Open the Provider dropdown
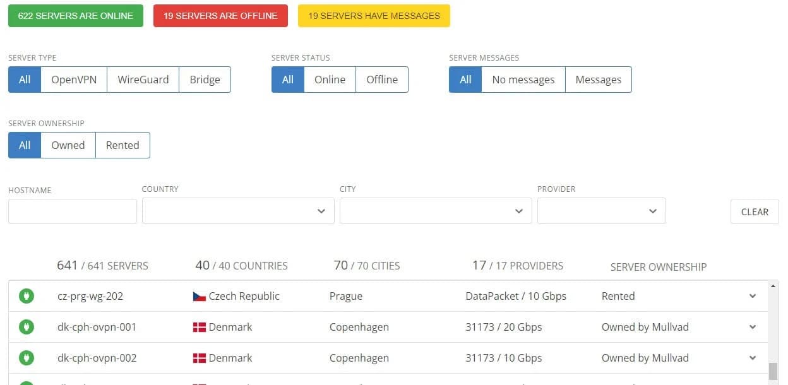 point(602,211)
